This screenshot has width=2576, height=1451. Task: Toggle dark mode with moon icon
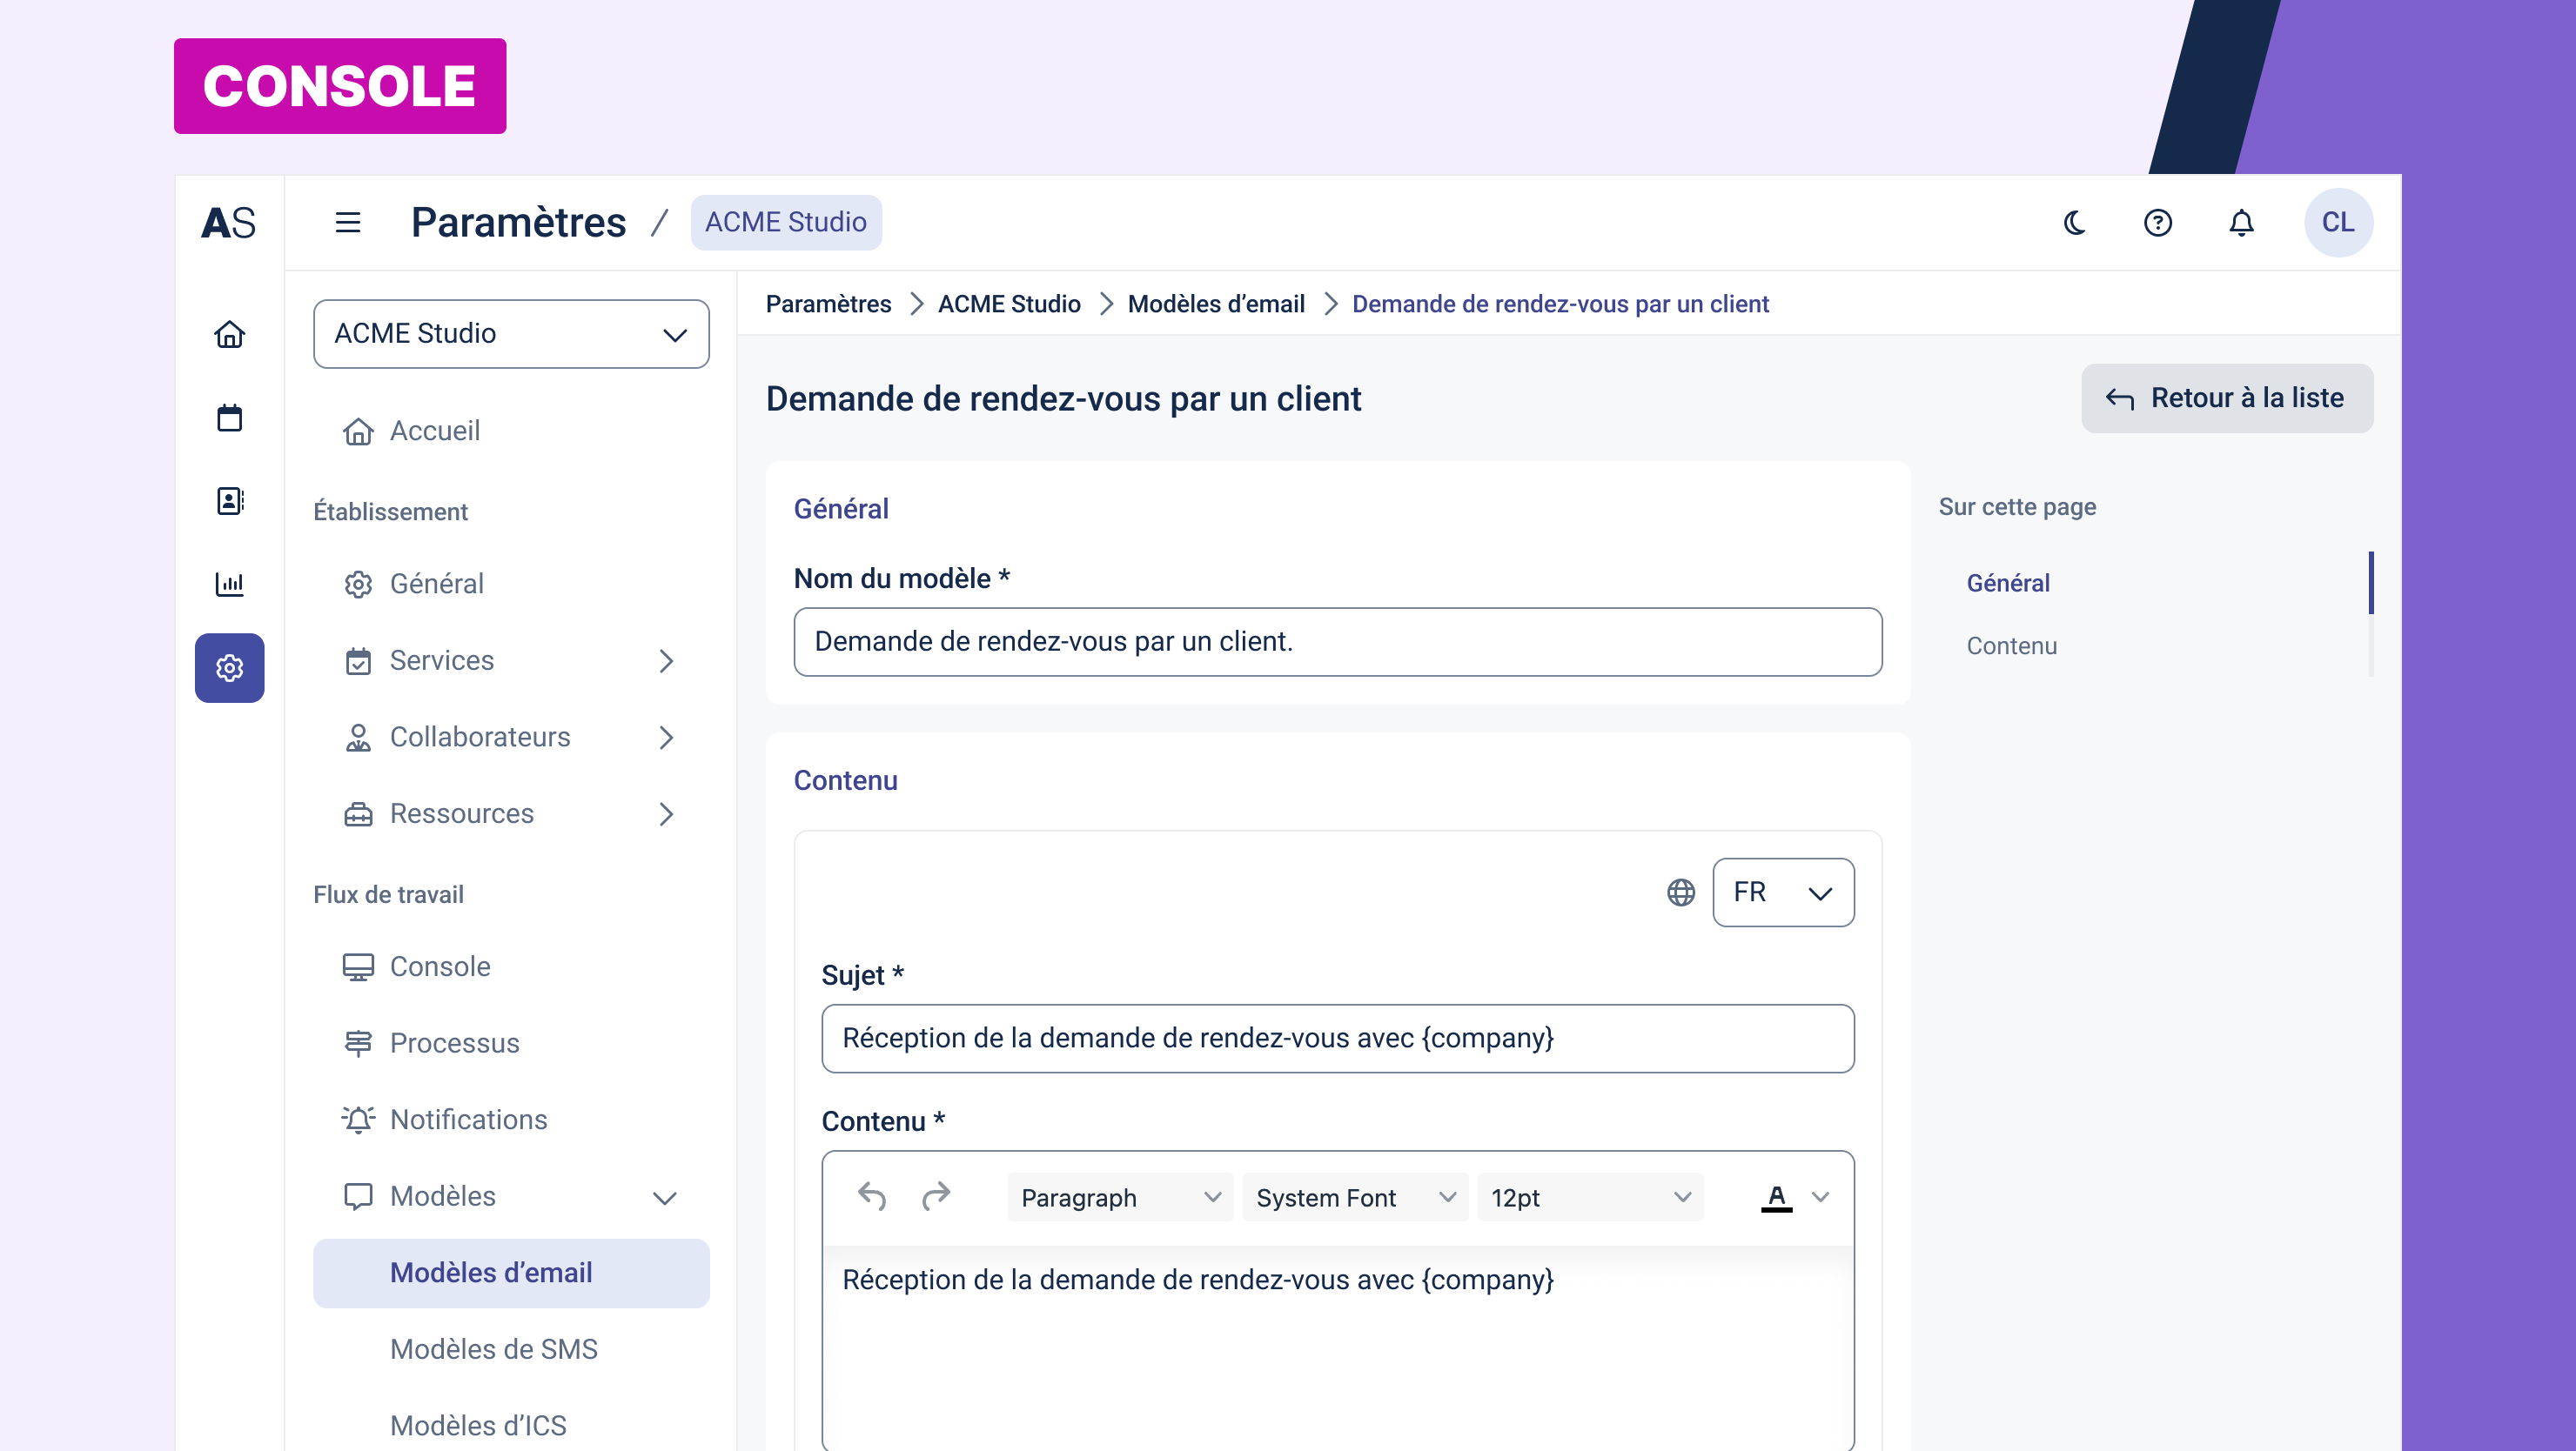click(x=2075, y=222)
